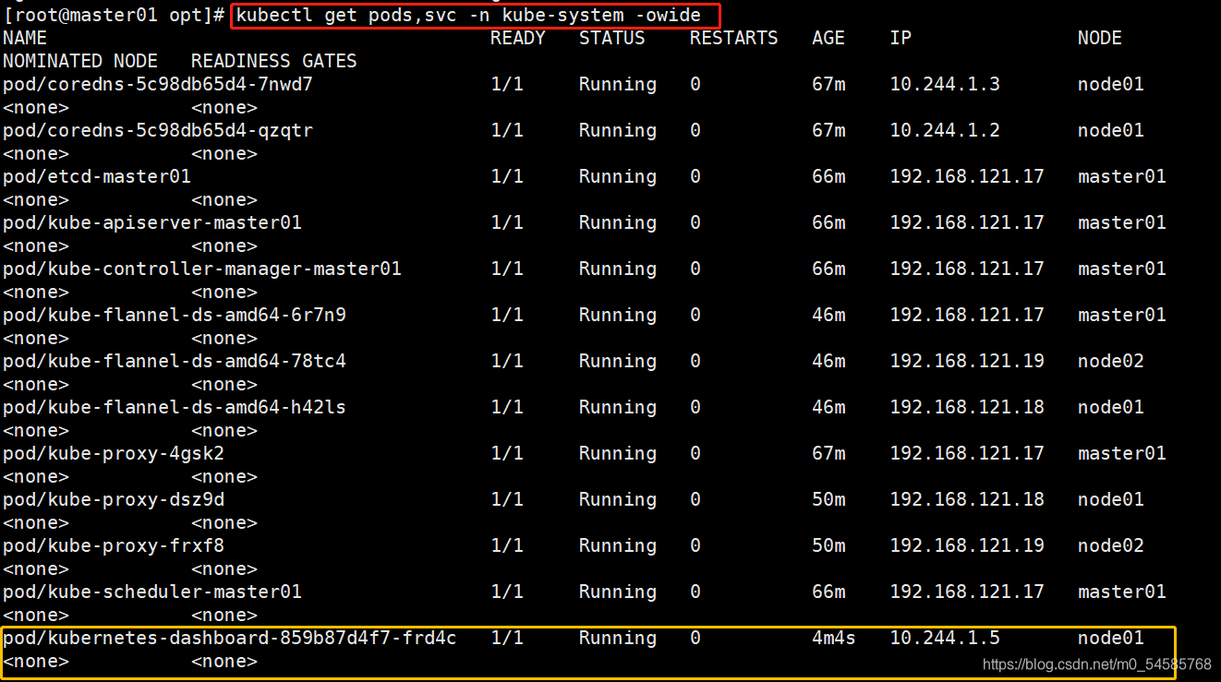The image size is (1221, 682).
Task: Select pod/kube-apiserver-master01 name
Action: point(152,222)
